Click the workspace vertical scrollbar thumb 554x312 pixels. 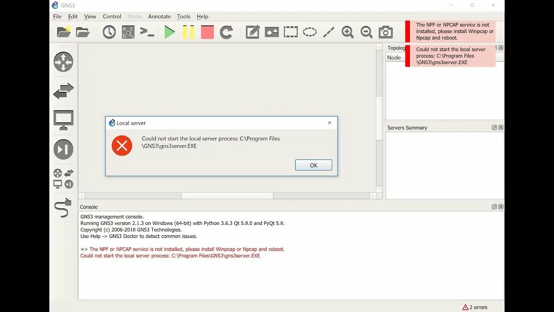point(380,118)
